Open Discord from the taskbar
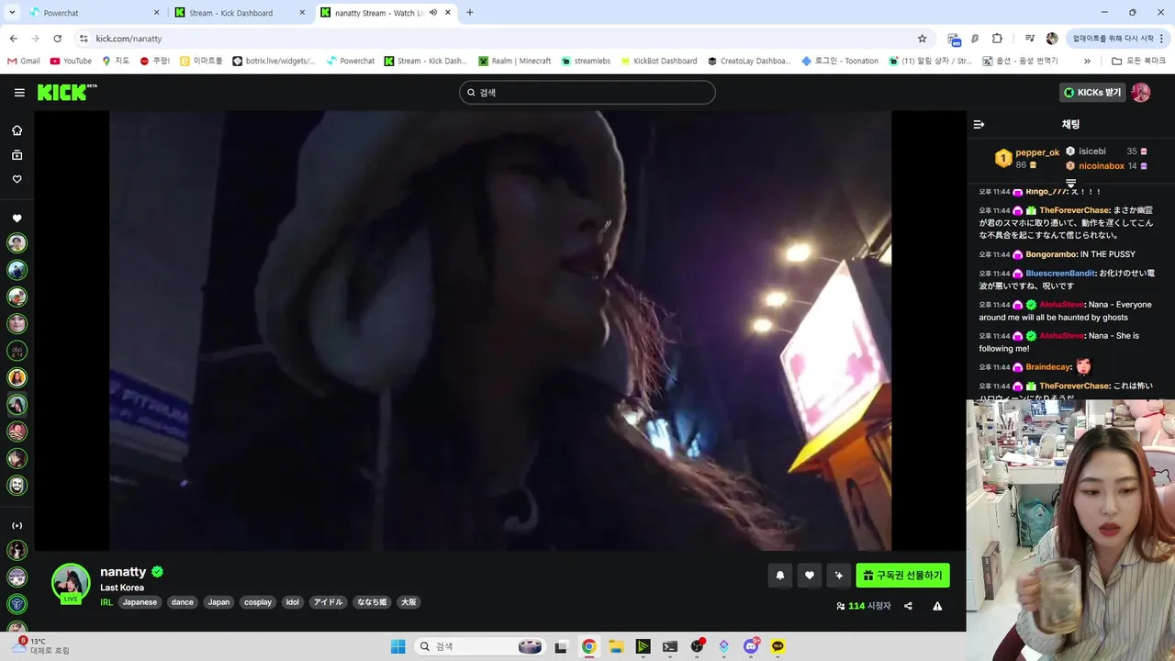Image resolution: width=1175 pixels, height=661 pixels. point(751,646)
